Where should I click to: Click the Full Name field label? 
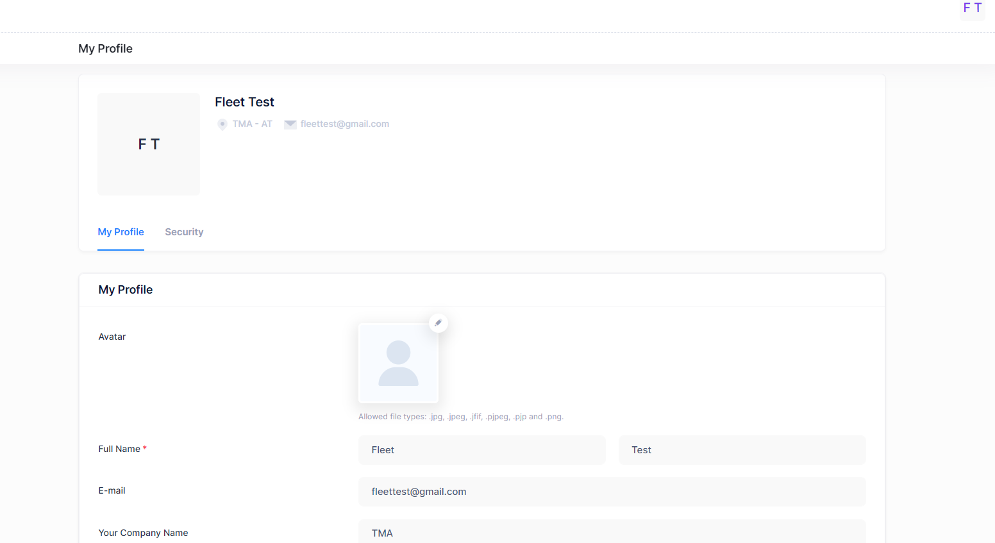click(119, 449)
